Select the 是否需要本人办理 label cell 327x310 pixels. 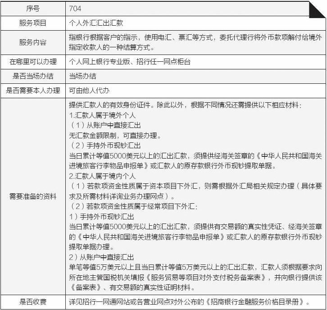pos(32,90)
